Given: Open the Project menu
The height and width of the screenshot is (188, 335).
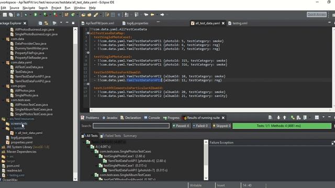Looking at the screenshot, I should click(56, 8).
